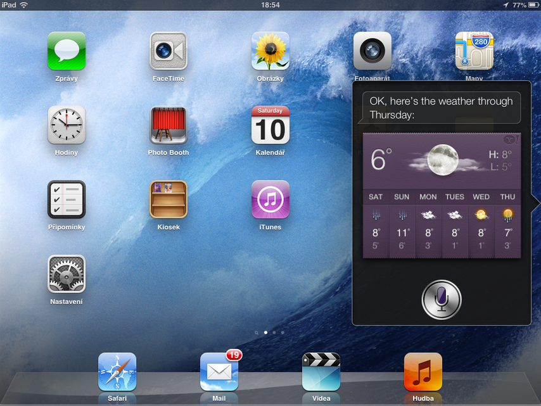
Task: Launch FaceTime
Action: click(x=168, y=51)
